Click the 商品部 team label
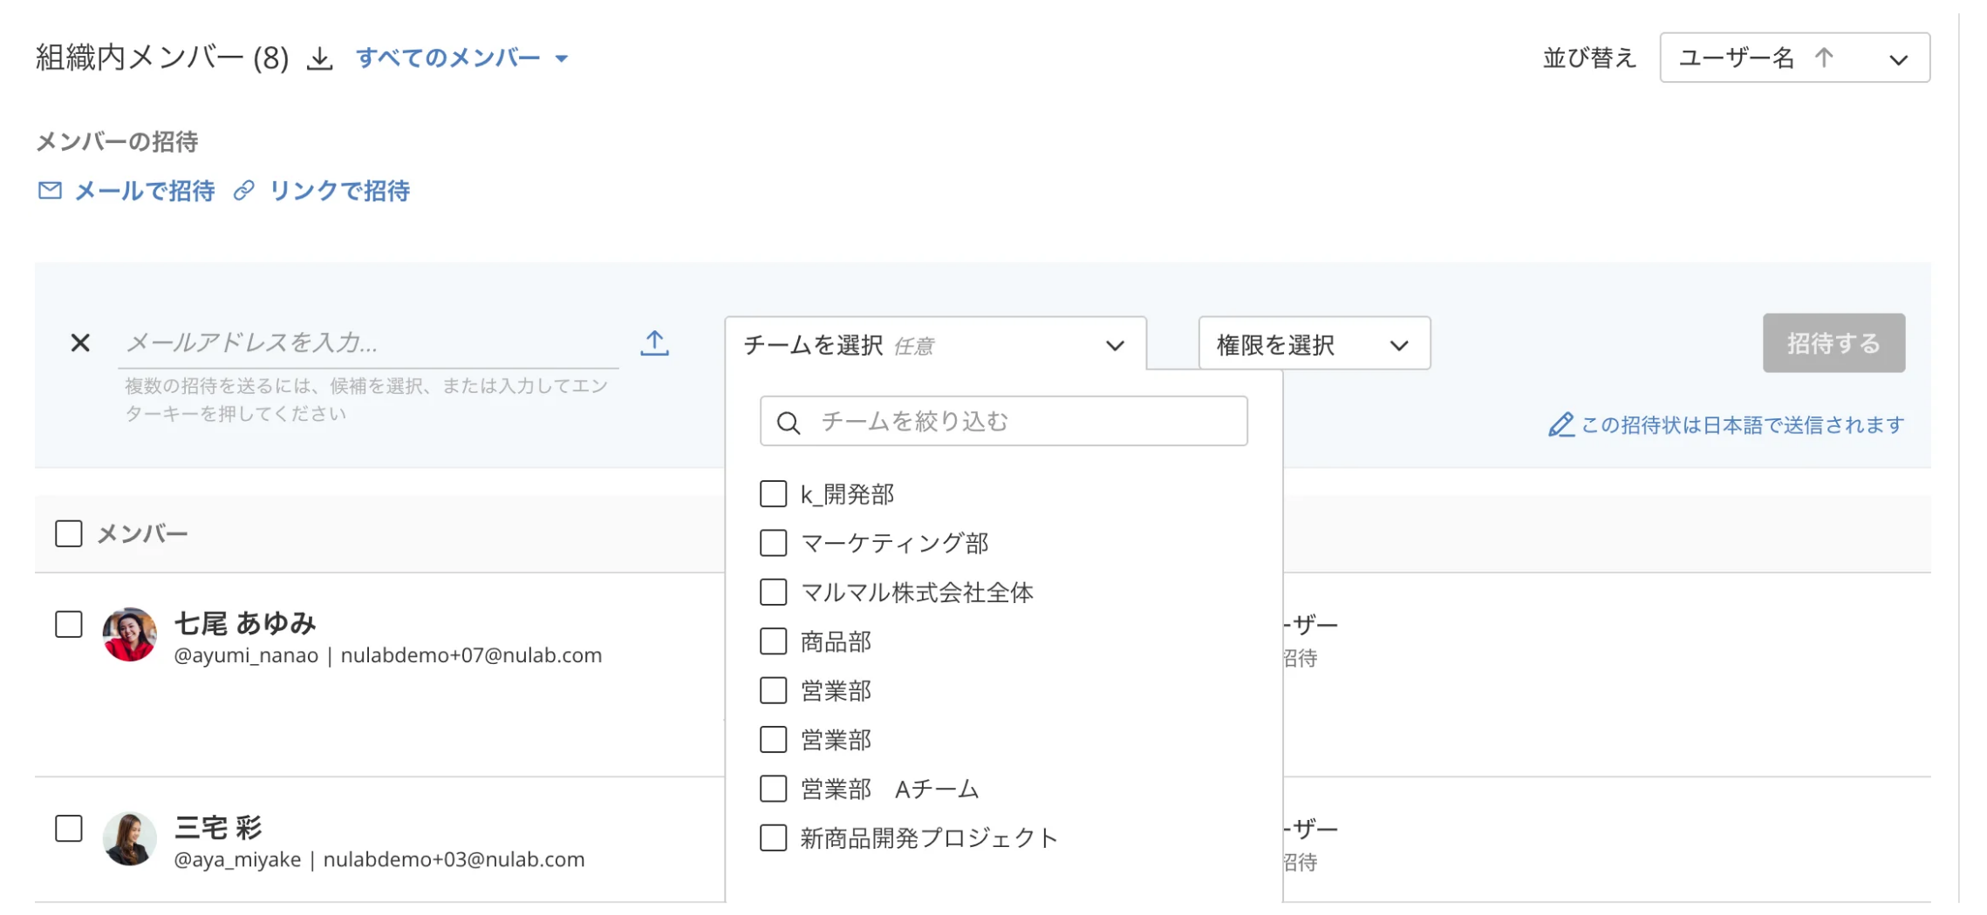The width and height of the screenshot is (1987, 915). pos(836,641)
